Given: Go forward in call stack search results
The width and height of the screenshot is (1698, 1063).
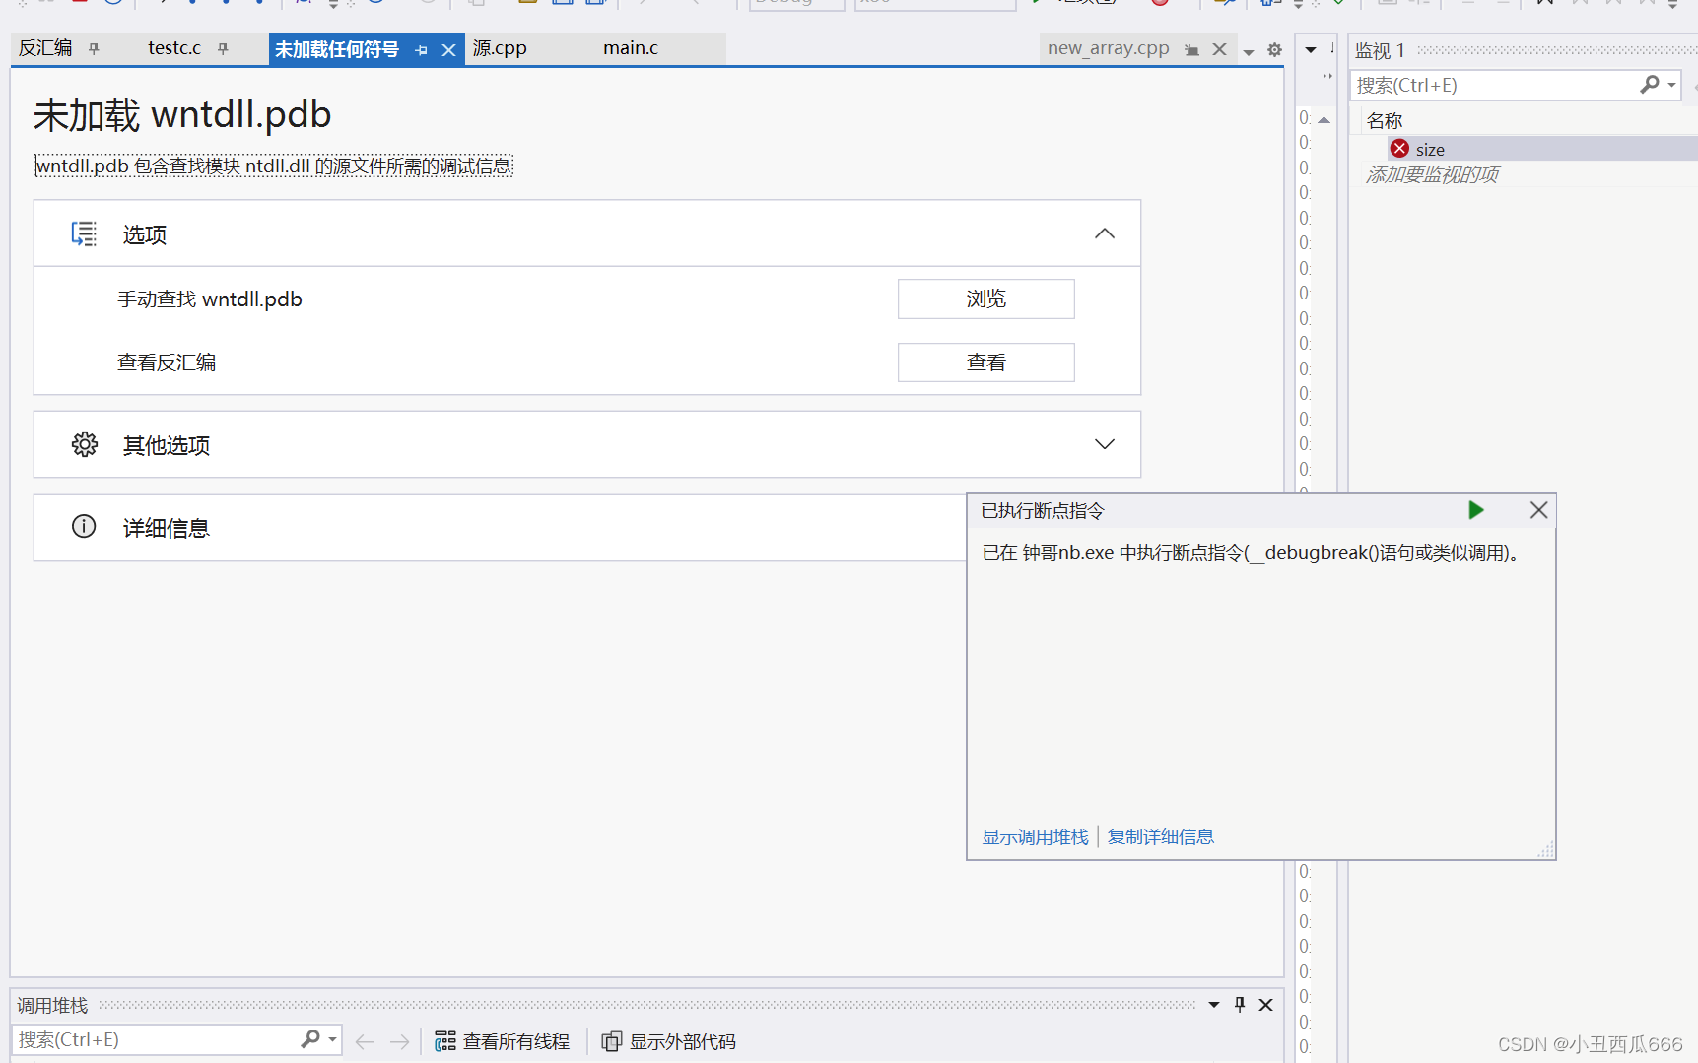Looking at the screenshot, I should click(399, 1041).
